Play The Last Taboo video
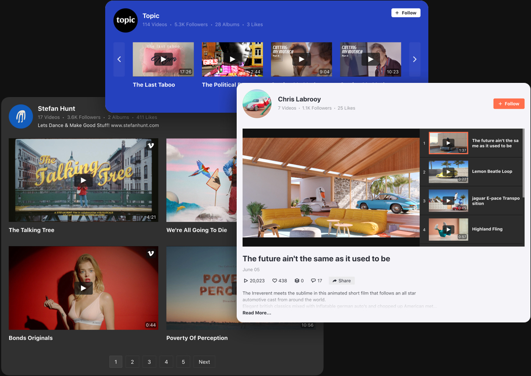The height and width of the screenshot is (376, 531). click(163, 59)
